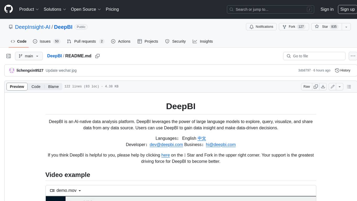Image resolution: width=357 pixels, height=201 pixels.
Task: Switch to the Security tab
Action: [175, 41]
